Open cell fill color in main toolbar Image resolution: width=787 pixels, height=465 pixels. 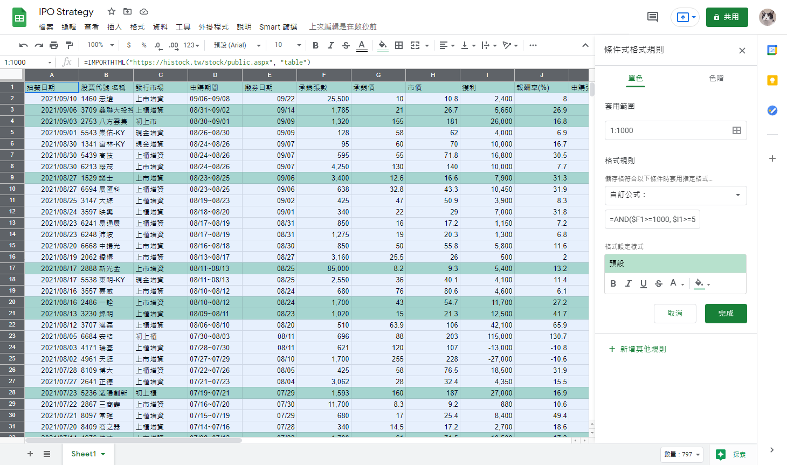coord(383,45)
